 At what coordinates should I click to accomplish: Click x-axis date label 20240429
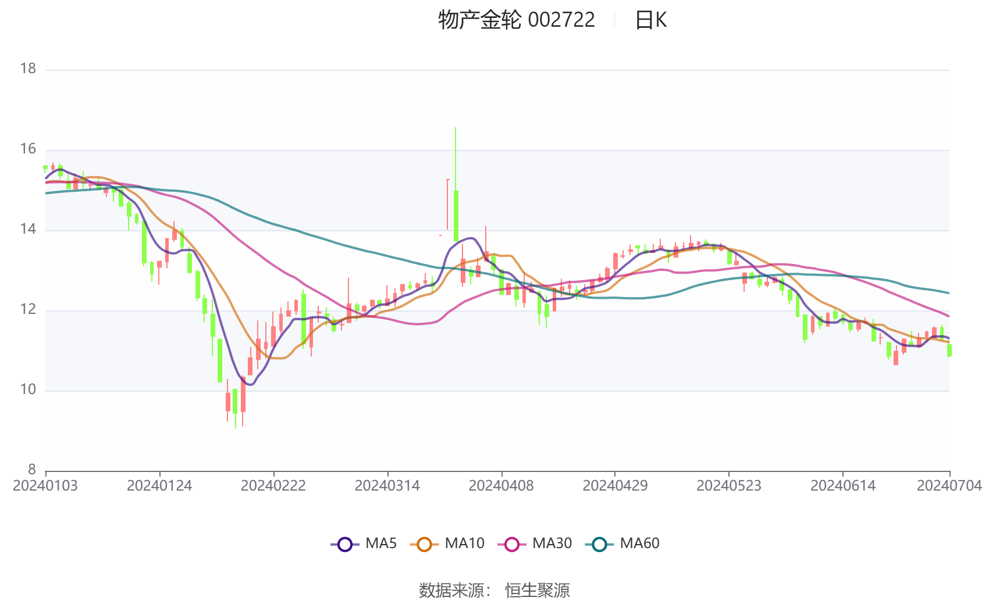pos(615,486)
